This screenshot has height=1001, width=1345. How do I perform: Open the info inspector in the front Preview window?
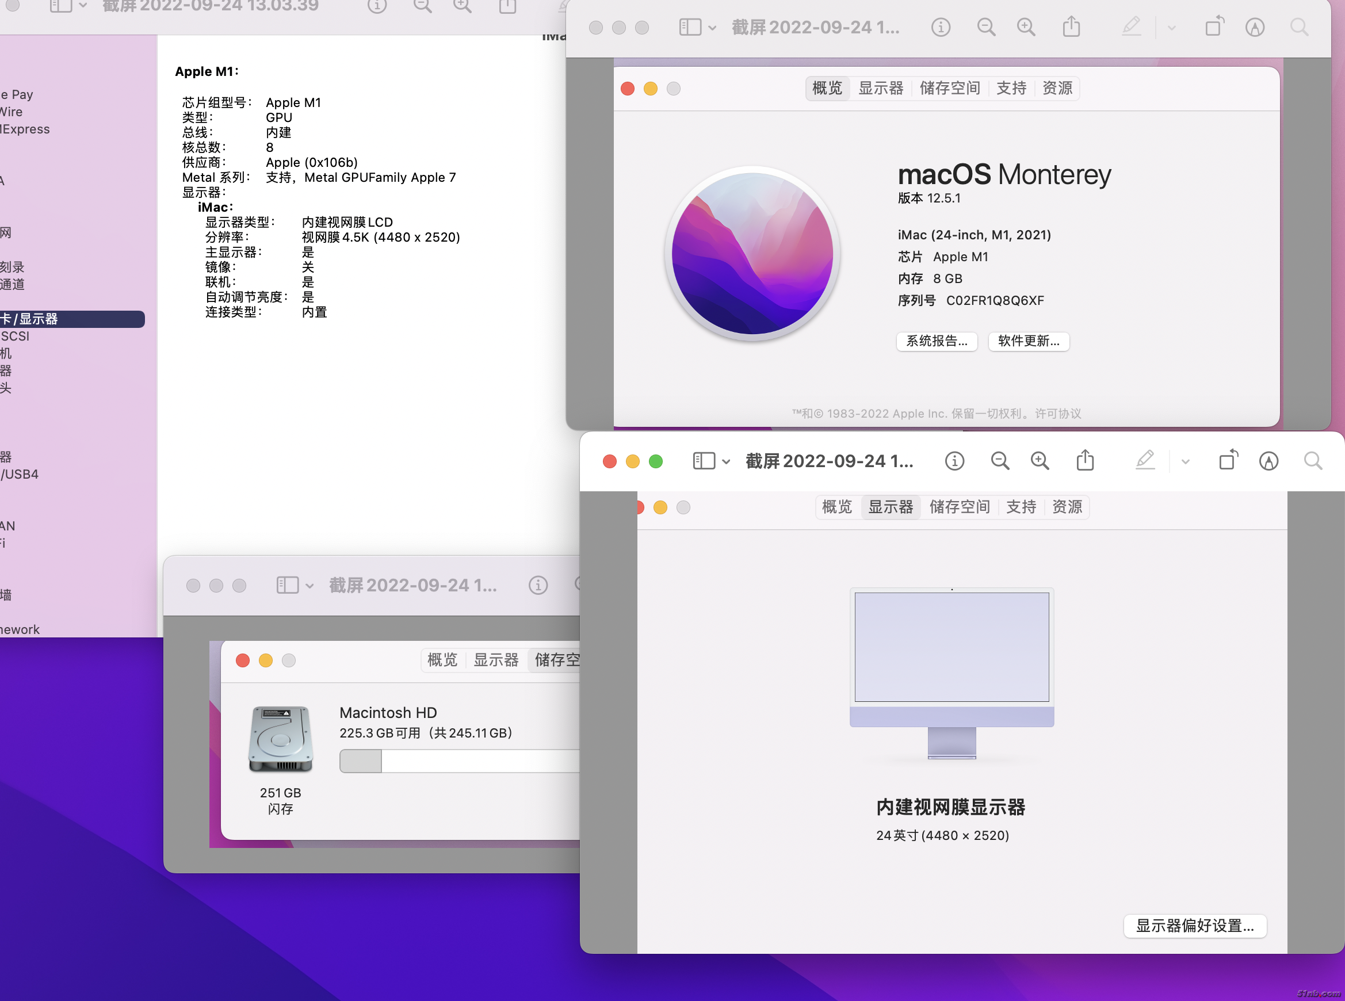pyautogui.click(x=954, y=461)
